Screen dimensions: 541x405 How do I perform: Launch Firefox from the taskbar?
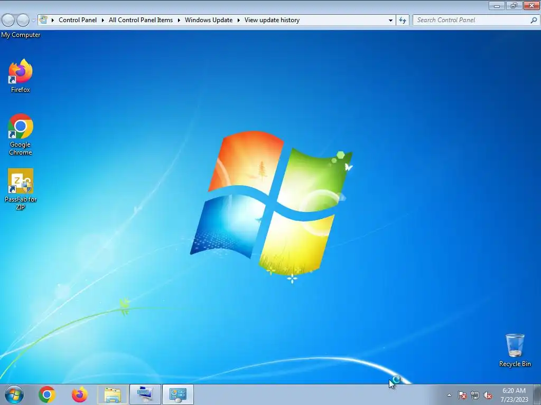pyautogui.click(x=79, y=394)
